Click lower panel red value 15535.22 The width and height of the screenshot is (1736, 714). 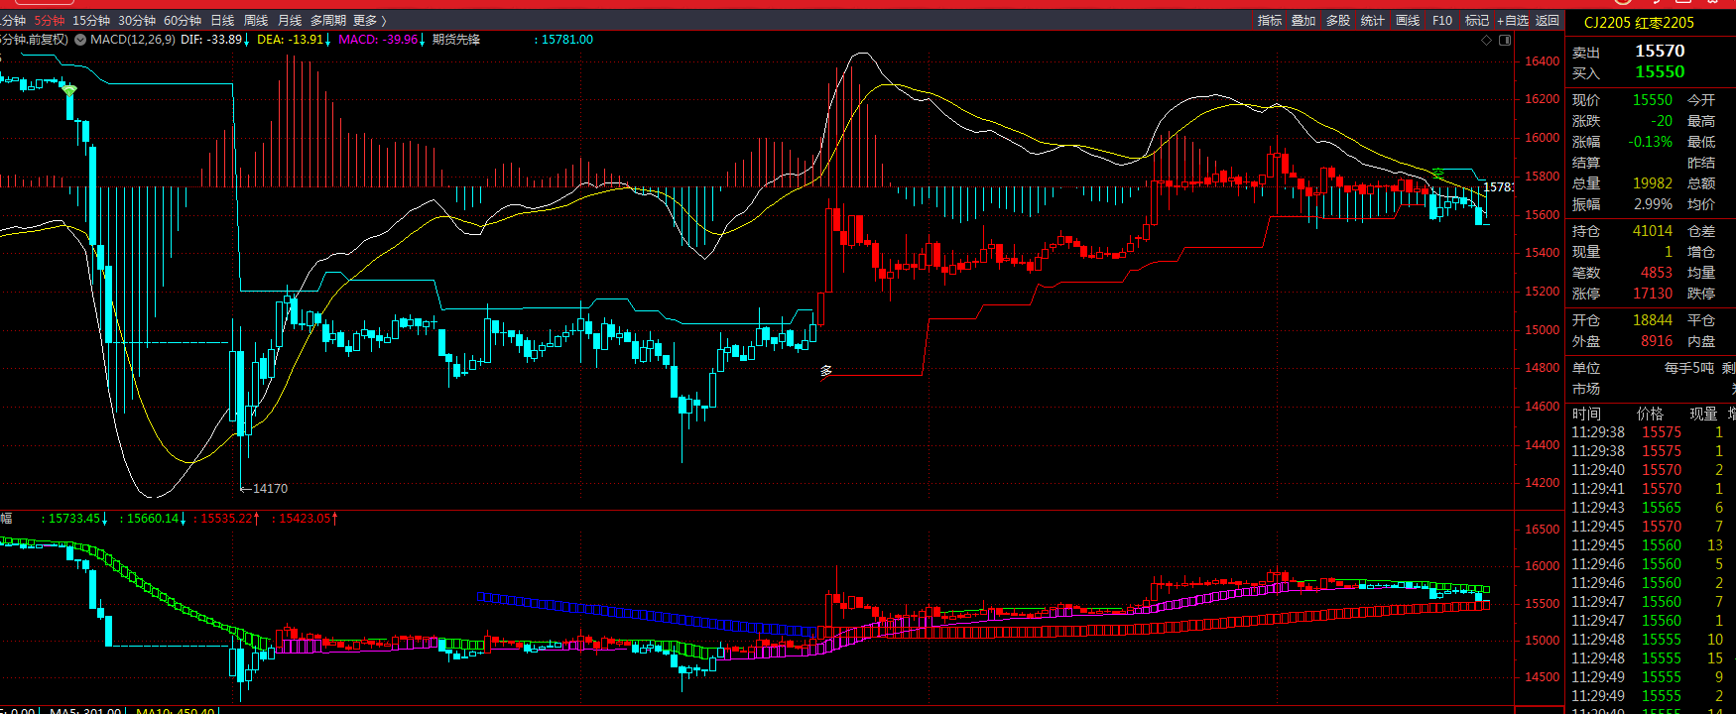click(x=227, y=519)
